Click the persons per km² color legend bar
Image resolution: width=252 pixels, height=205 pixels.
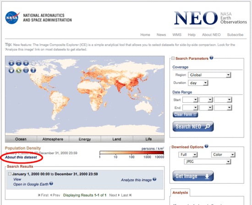[132, 152]
